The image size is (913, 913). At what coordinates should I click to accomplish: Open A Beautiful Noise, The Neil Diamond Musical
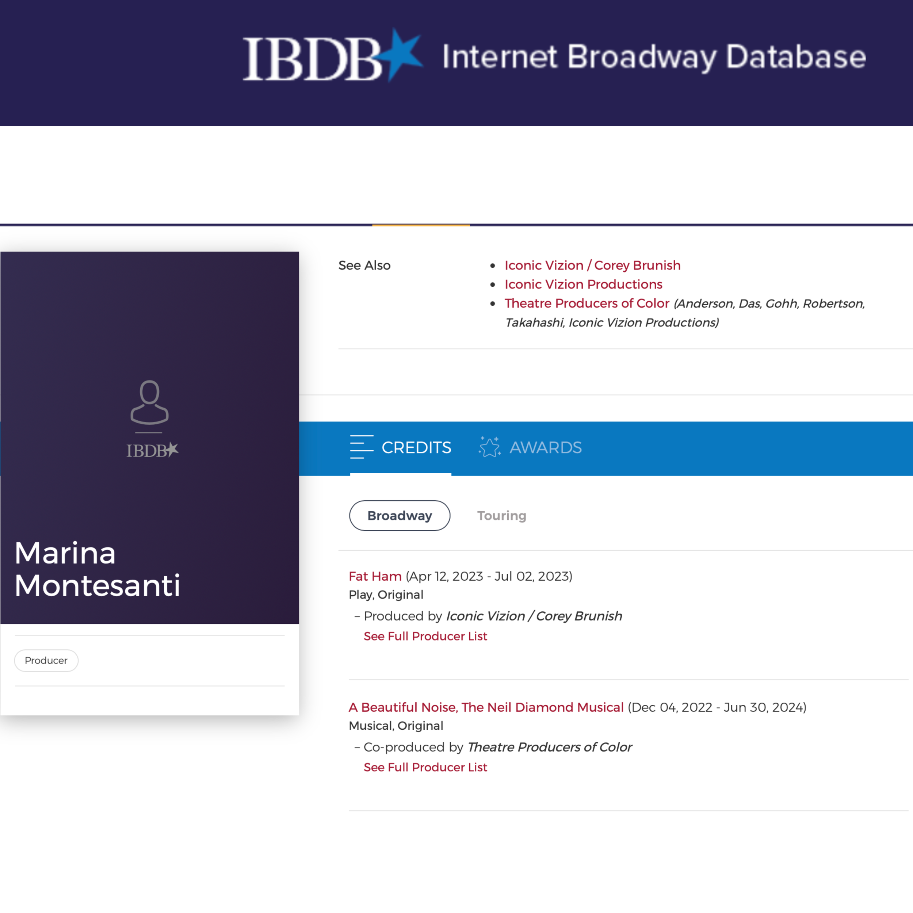point(486,707)
